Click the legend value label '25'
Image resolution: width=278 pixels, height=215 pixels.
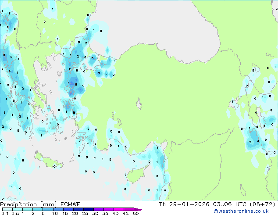(x=85, y=213)
